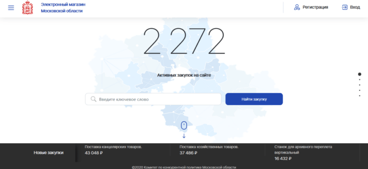This screenshot has width=368, height=169.
Task: Select the second page indicator dot
Action: tap(360, 80)
